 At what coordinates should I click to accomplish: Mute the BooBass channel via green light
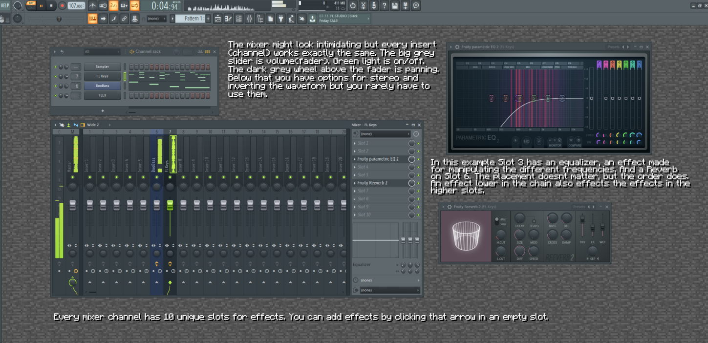[x=55, y=86]
